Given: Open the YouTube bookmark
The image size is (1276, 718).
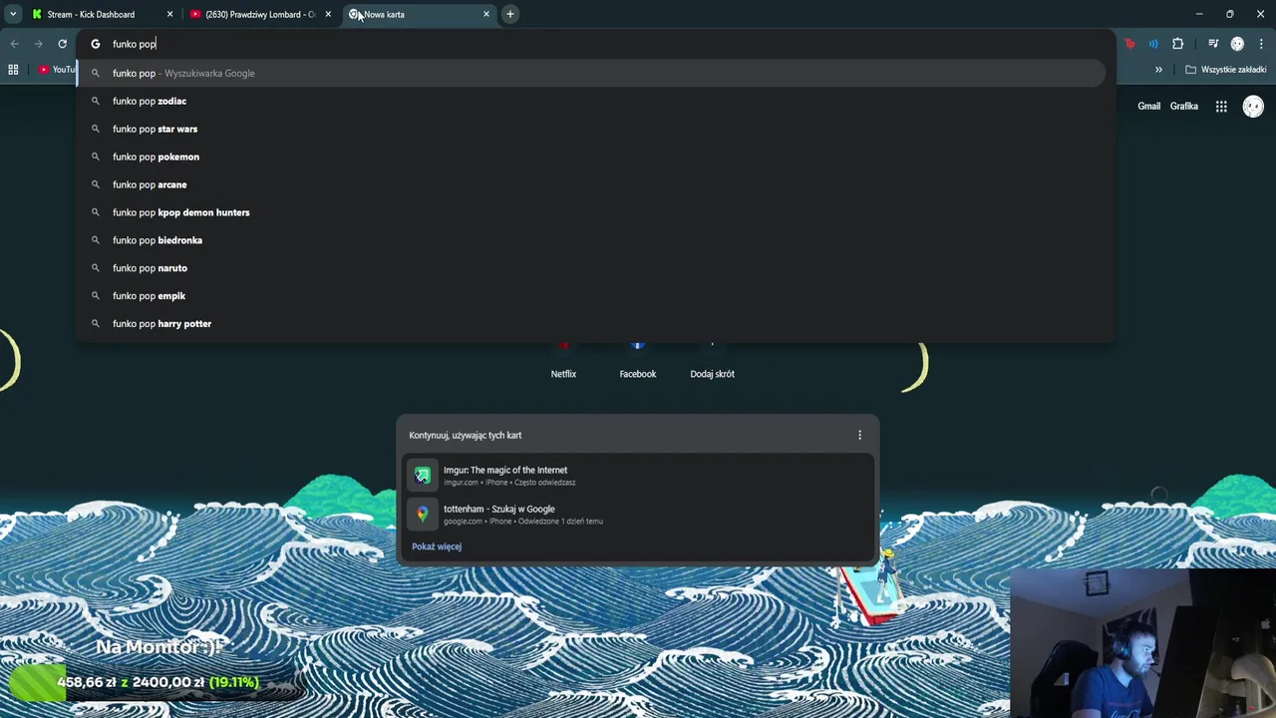Looking at the screenshot, I should coord(57,70).
